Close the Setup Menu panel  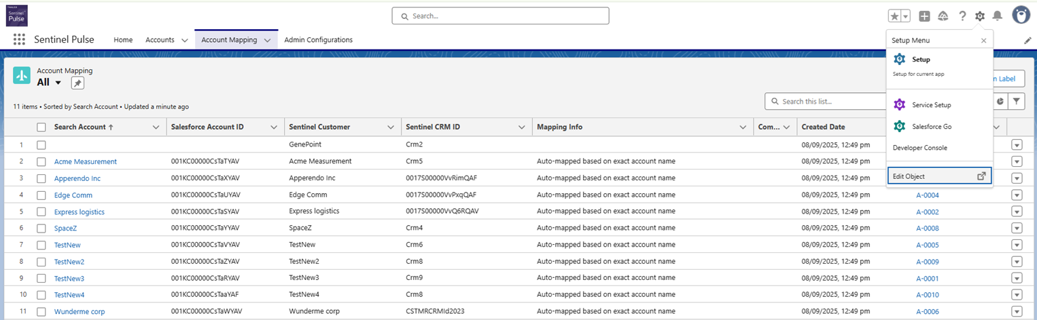point(983,41)
